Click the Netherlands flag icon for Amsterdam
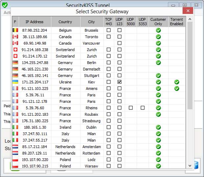 15,147
